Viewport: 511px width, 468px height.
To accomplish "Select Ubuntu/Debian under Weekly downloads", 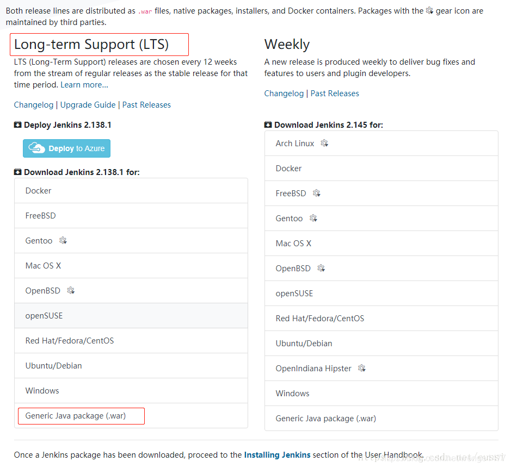I will [381, 344].
